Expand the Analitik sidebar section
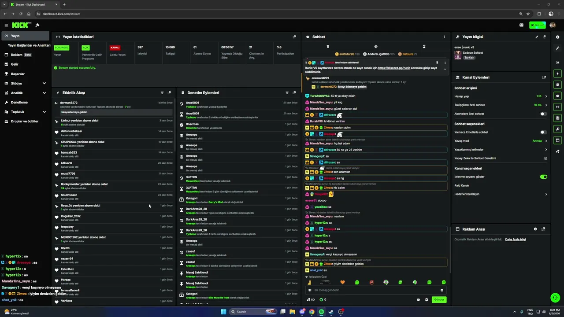The height and width of the screenshot is (317, 564). (x=44, y=93)
